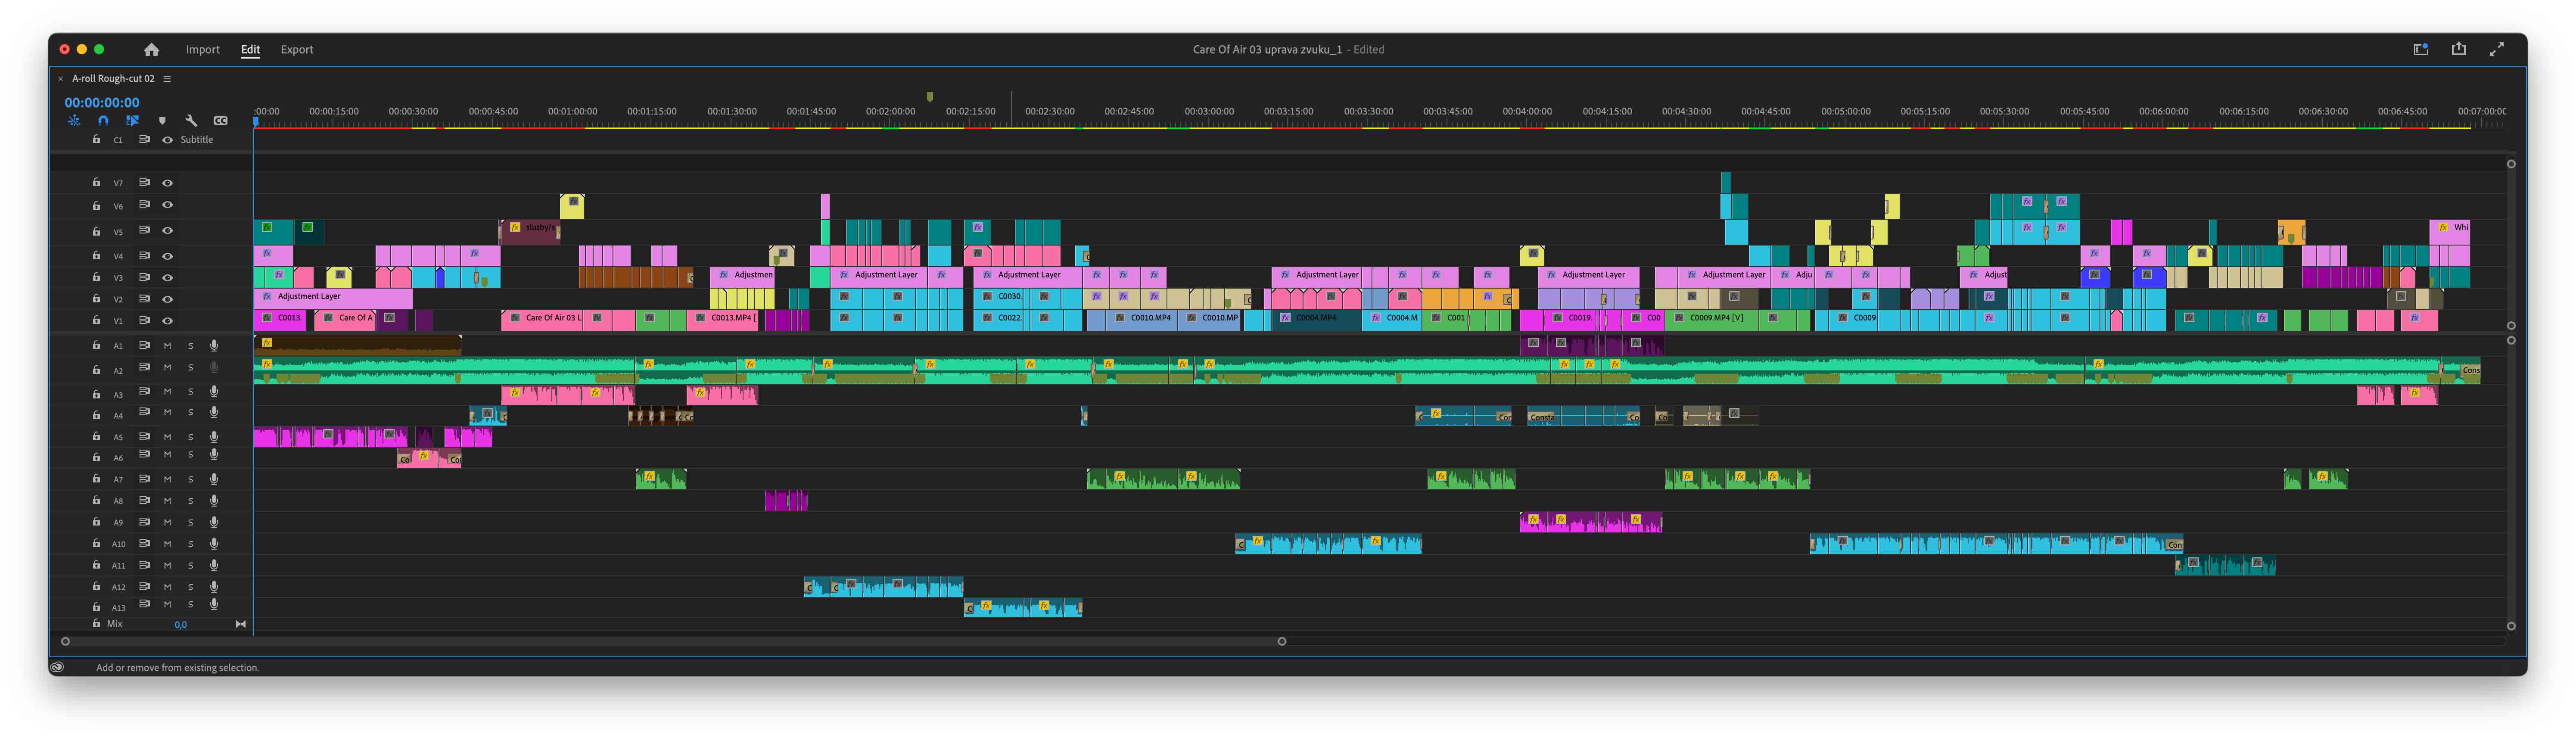Toggle track lock on A9

click(96, 522)
